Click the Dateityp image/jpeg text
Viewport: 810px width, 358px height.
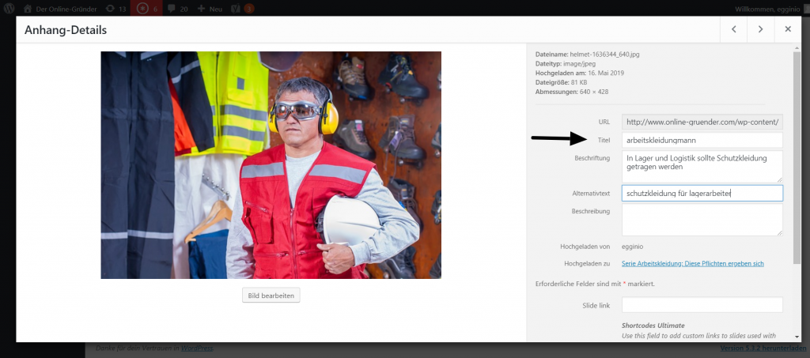pyautogui.click(x=566, y=64)
